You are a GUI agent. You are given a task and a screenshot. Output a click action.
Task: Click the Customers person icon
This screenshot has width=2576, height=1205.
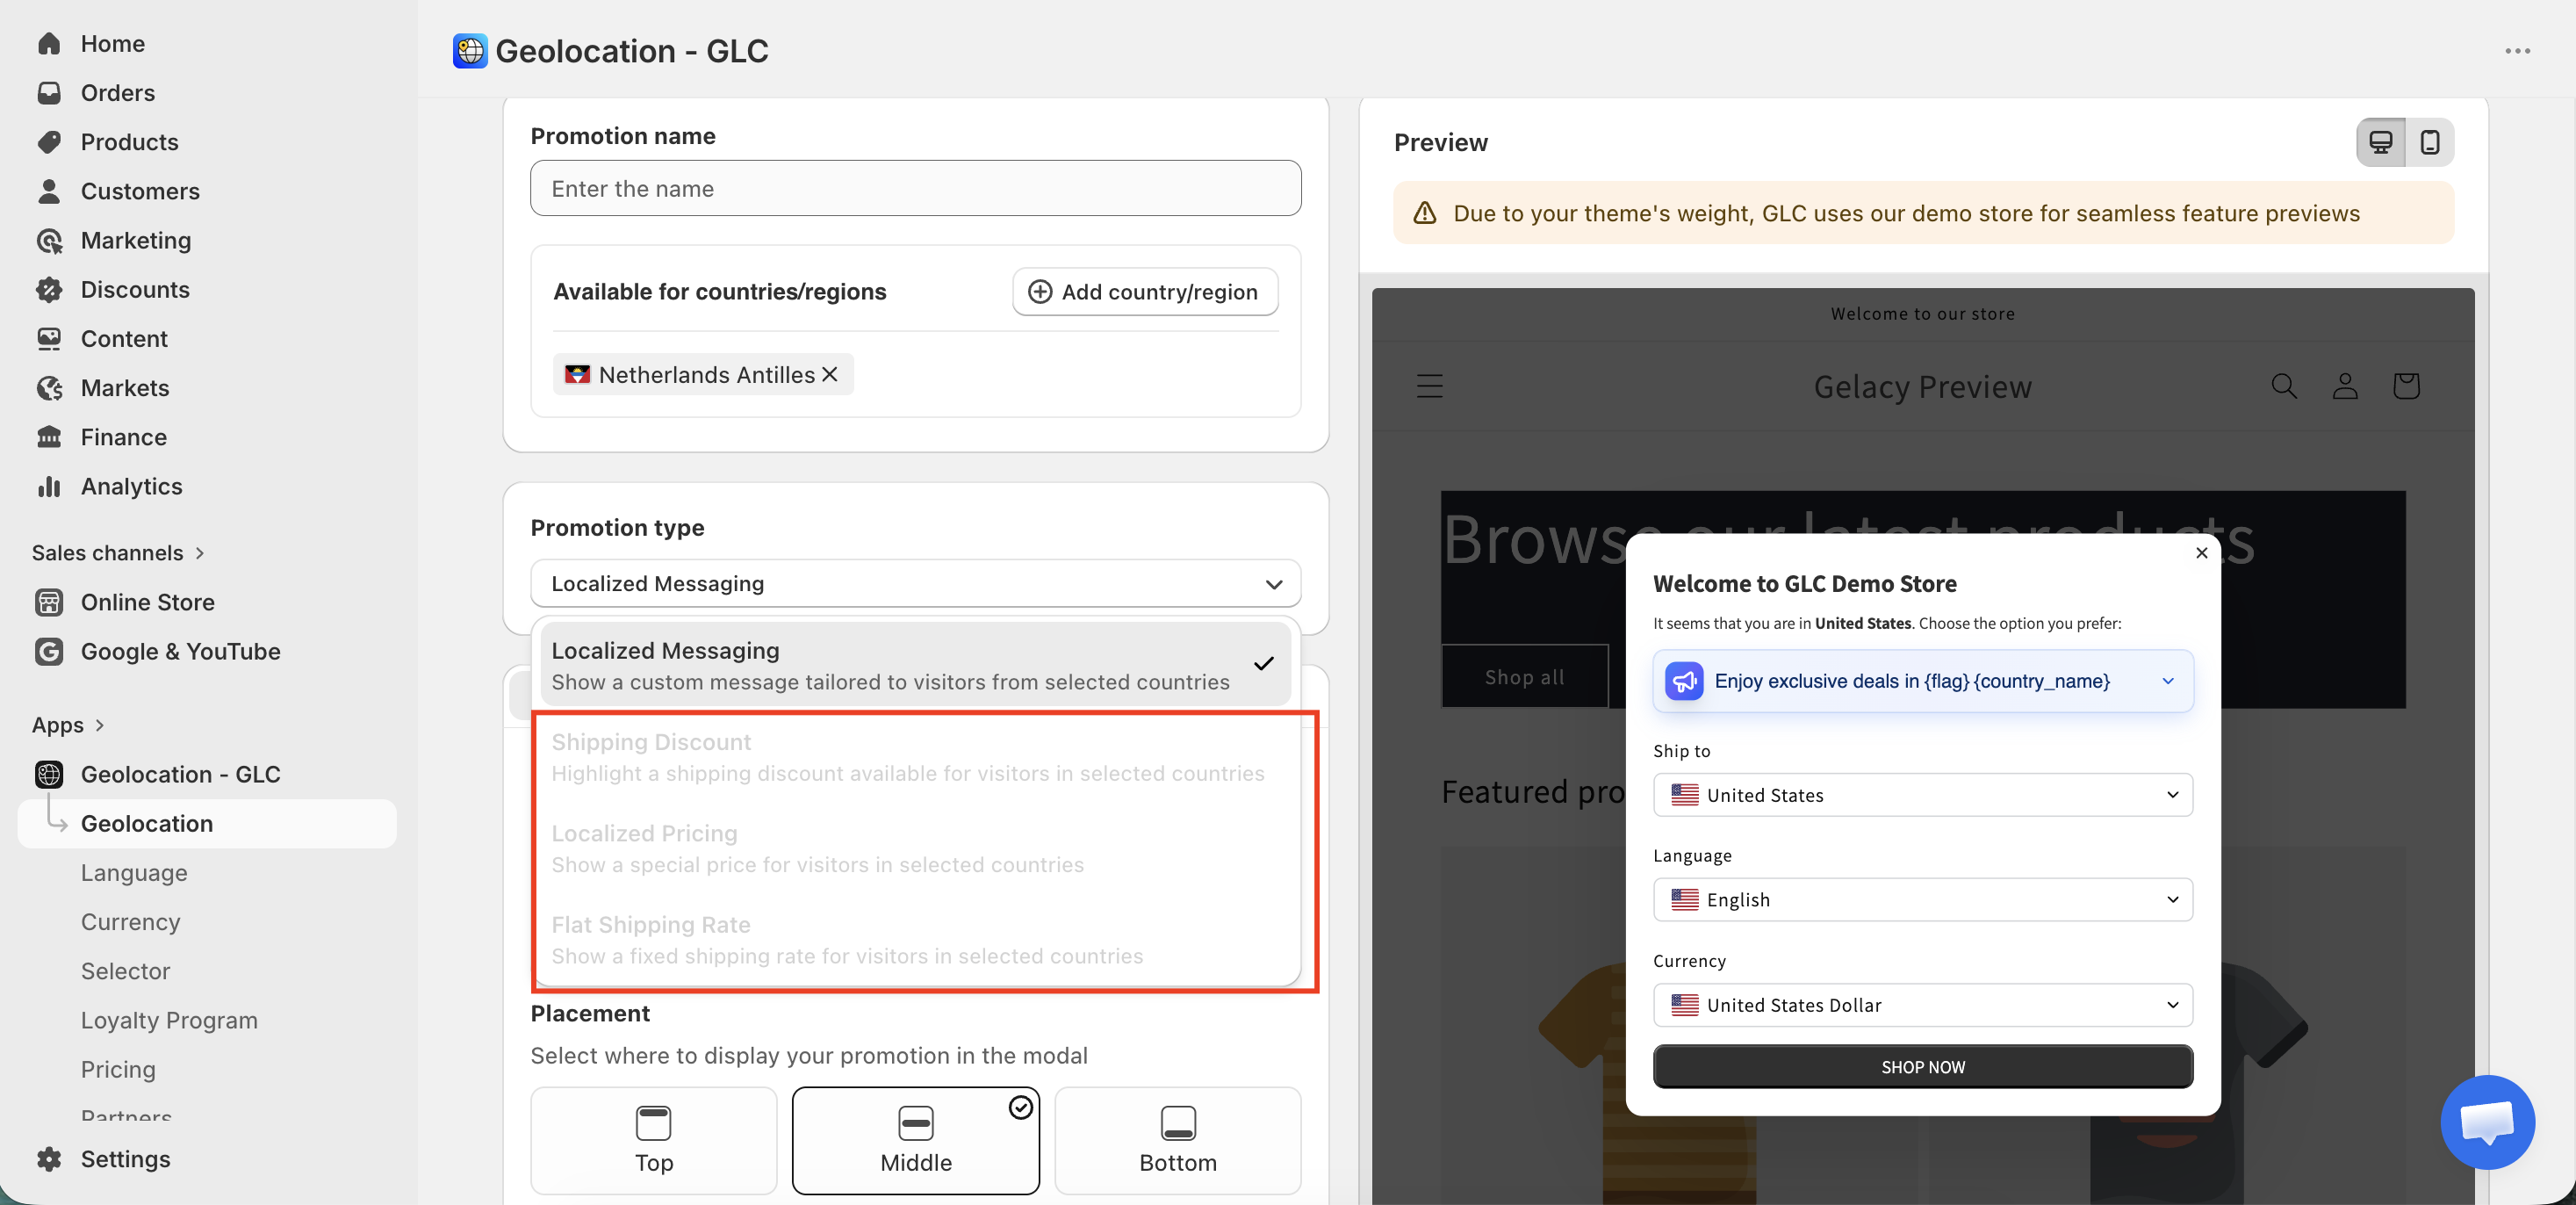point(49,190)
